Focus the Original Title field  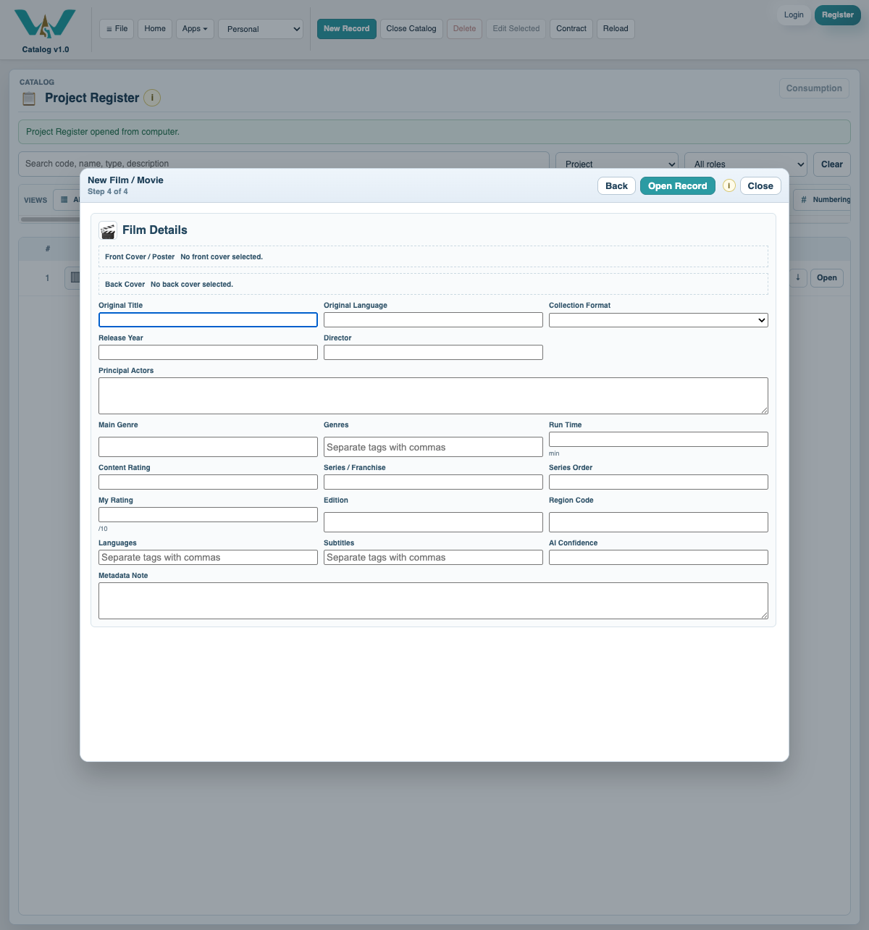click(x=208, y=320)
